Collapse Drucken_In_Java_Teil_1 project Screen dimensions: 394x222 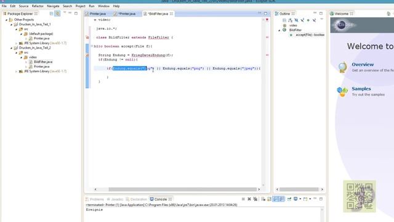click(x=11, y=25)
